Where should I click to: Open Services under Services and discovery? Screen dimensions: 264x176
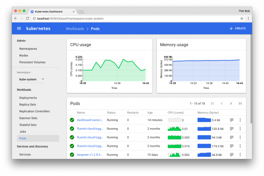pos(25,154)
